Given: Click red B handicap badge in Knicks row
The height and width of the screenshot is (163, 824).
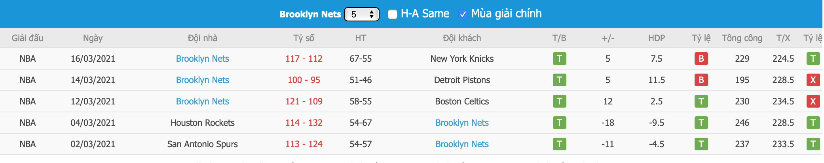Looking at the screenshot, I should 701,59.
